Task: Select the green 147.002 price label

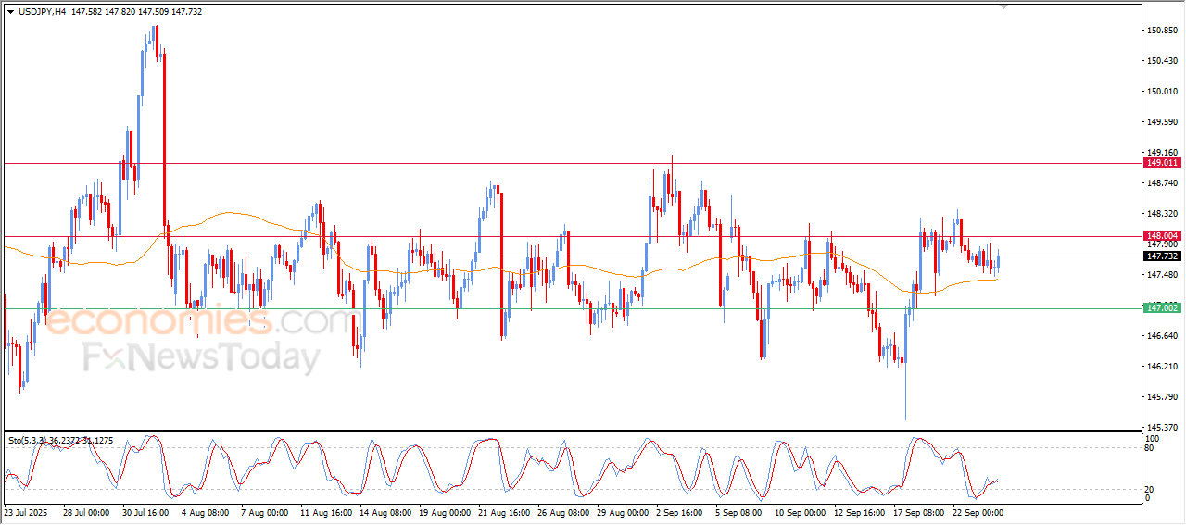Action: pyautogui.click(x=1164, y=307)
